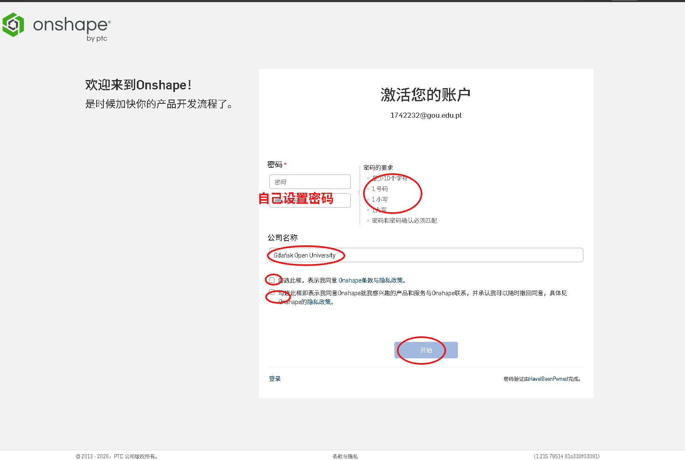This screenshot has width=685, height=460.
Task: Open the Onshape条款与隐私政策 link
Action: tap(371, 280)
